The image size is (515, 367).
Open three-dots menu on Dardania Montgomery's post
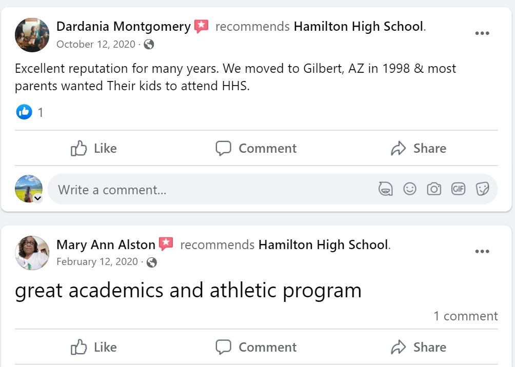pyautogui.click(x=482, y=33)
